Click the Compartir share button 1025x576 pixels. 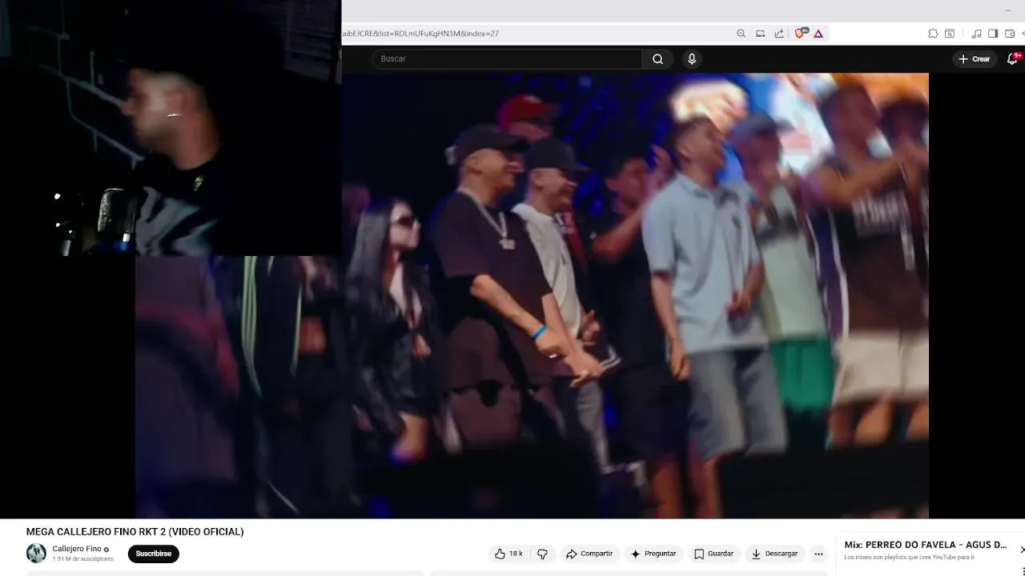pyautogui.click(x=589, y=554)
